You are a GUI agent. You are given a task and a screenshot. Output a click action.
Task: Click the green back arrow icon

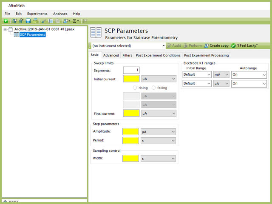point(6,21)
